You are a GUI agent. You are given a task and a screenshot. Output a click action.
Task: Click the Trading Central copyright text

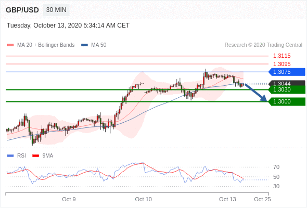tap(263, 45)
